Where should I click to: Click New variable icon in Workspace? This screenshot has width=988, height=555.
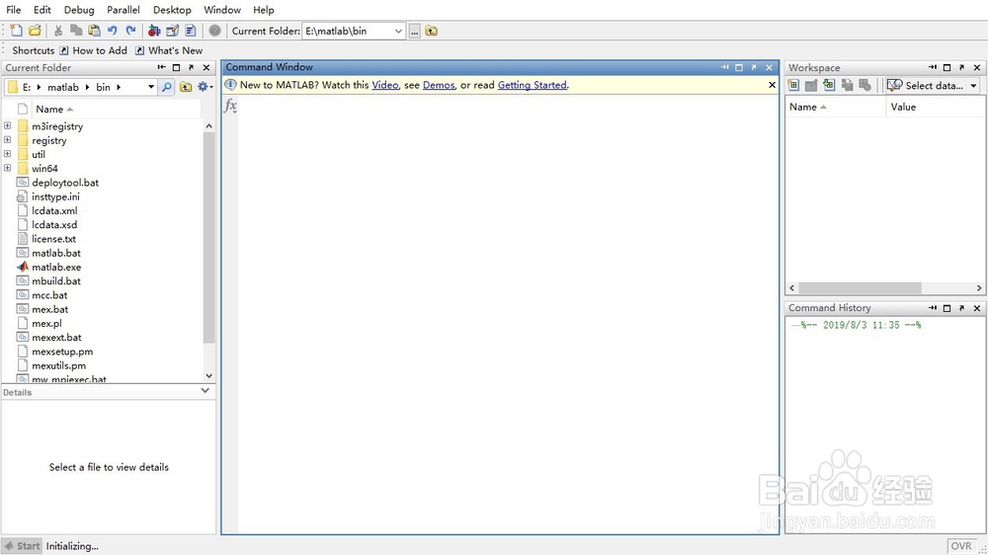[793, 85]
